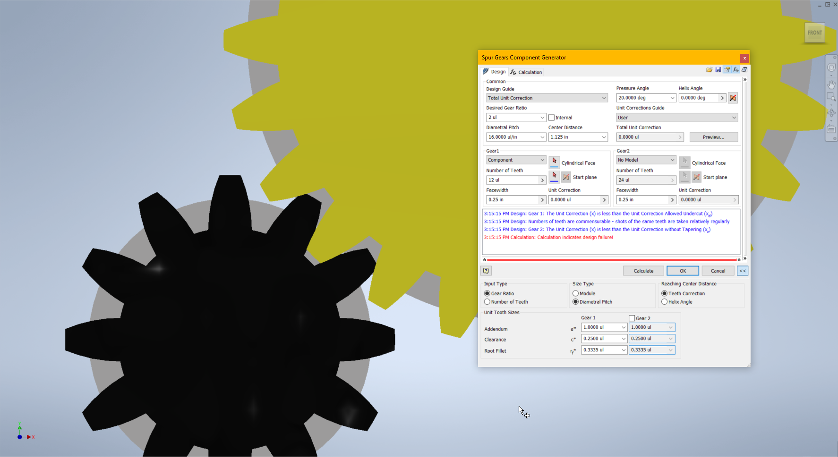This screenshot has height=457, width=838.
Task: Expand the Center Distance dropdown
Action: tap(604, 137)
